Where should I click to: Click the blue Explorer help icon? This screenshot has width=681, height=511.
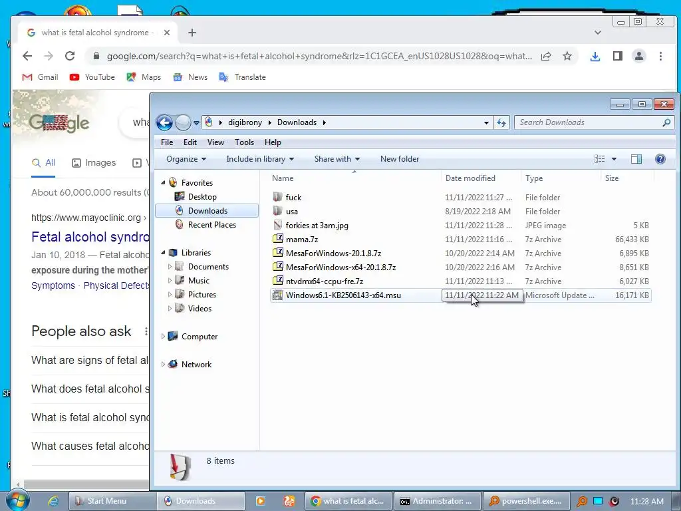pos(660,159)
